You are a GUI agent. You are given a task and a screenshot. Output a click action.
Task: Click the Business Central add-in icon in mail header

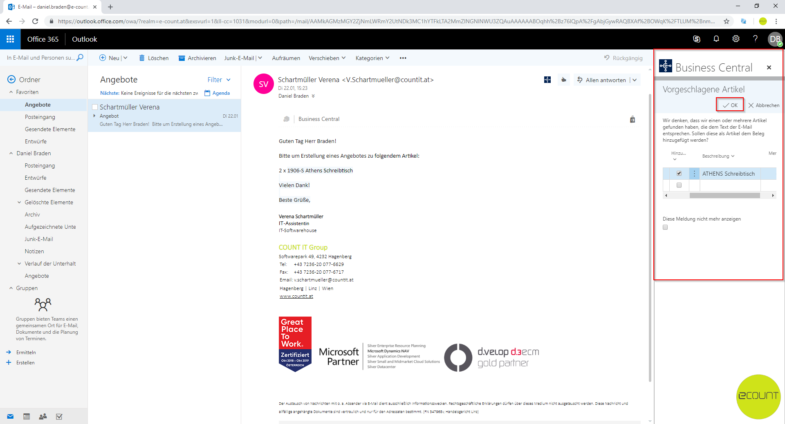point(547,80)
